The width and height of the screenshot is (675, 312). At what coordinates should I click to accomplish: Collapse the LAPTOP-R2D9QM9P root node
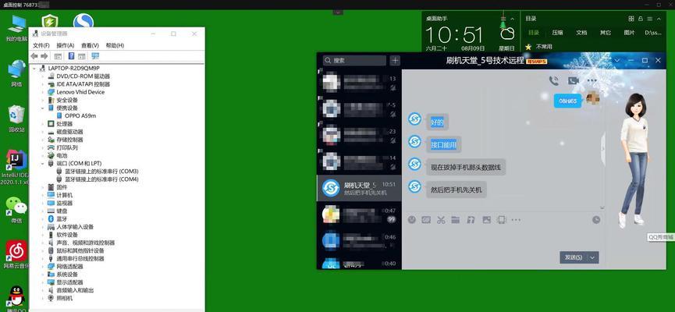point(34,68)
